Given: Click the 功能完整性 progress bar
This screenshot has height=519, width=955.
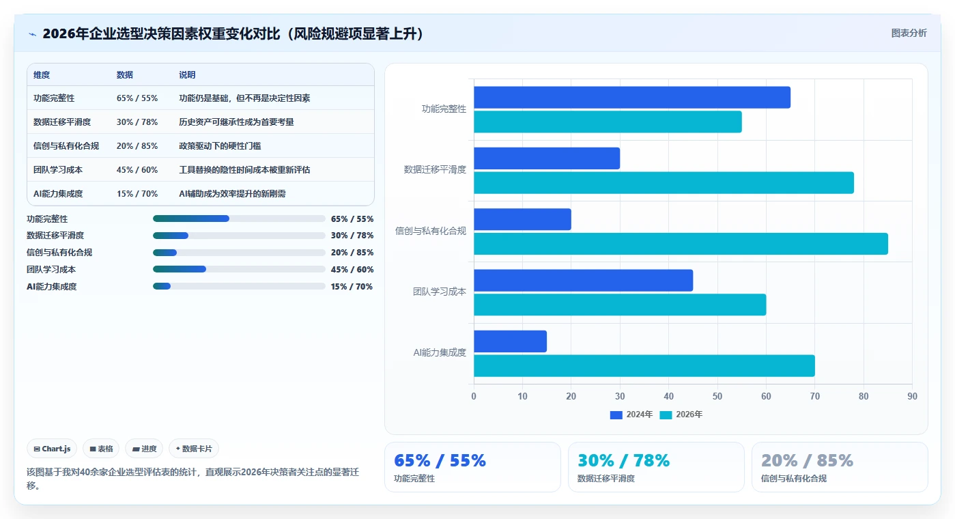Looking at the screenshot, I should (x=239, y=219).
